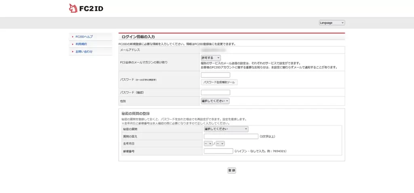Open the Language dropdown

point(332,23)
